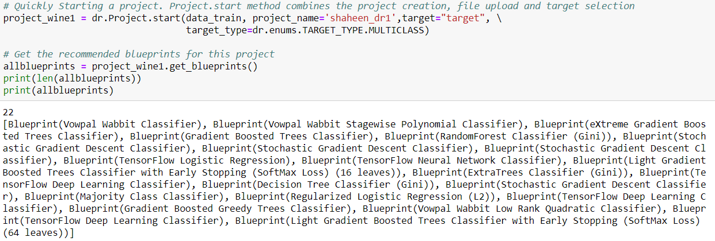Click the print(len(allblueprints)) line
Image resolution: width=715 pixels, height=241 pixels.
[72, 78]
